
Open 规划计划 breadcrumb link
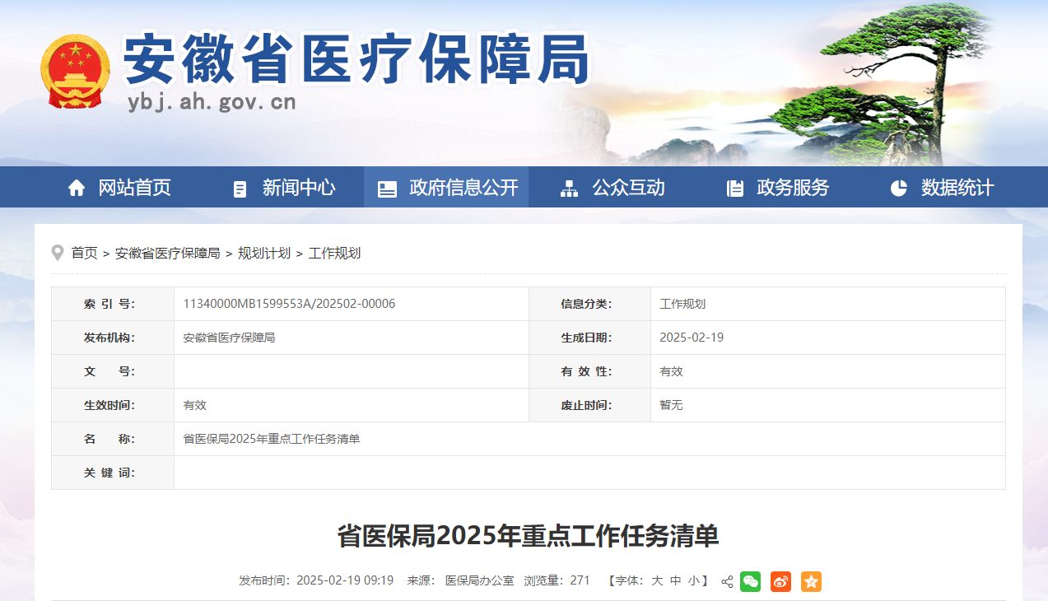point(264,253)
